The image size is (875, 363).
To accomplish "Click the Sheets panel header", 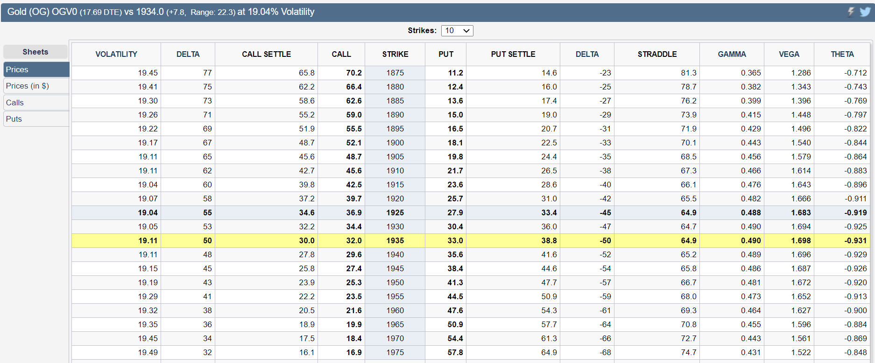I will coord(35,52).
